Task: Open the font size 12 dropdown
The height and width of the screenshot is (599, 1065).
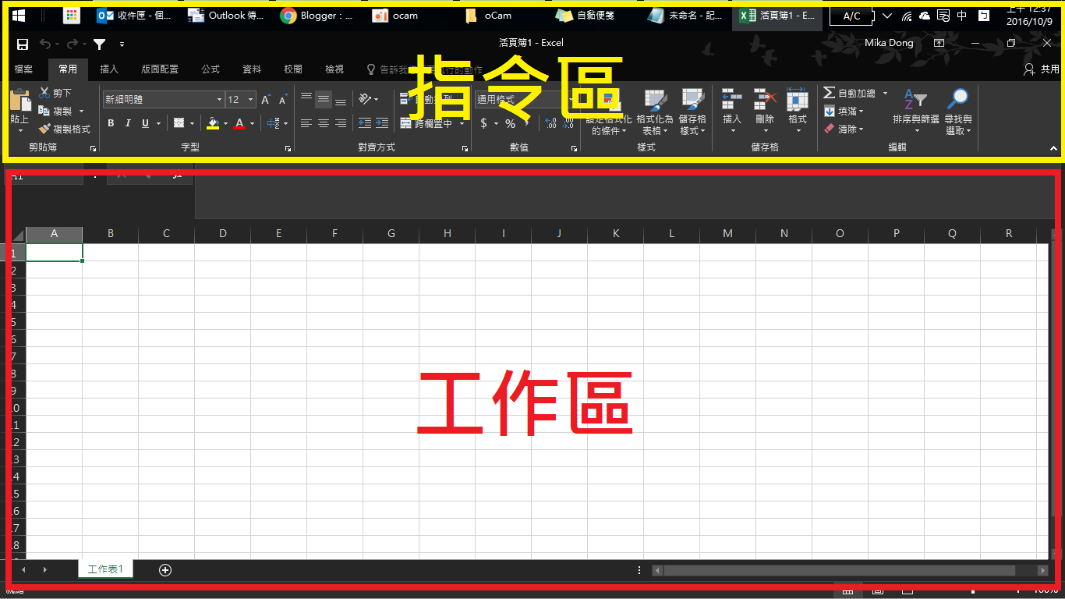Action: click(x=250, y=100)
